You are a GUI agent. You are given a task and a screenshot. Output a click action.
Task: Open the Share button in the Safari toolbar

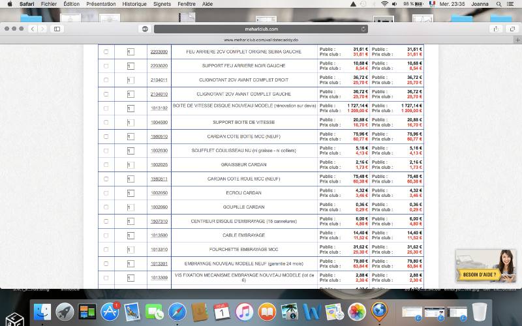[x=496, y=29]
